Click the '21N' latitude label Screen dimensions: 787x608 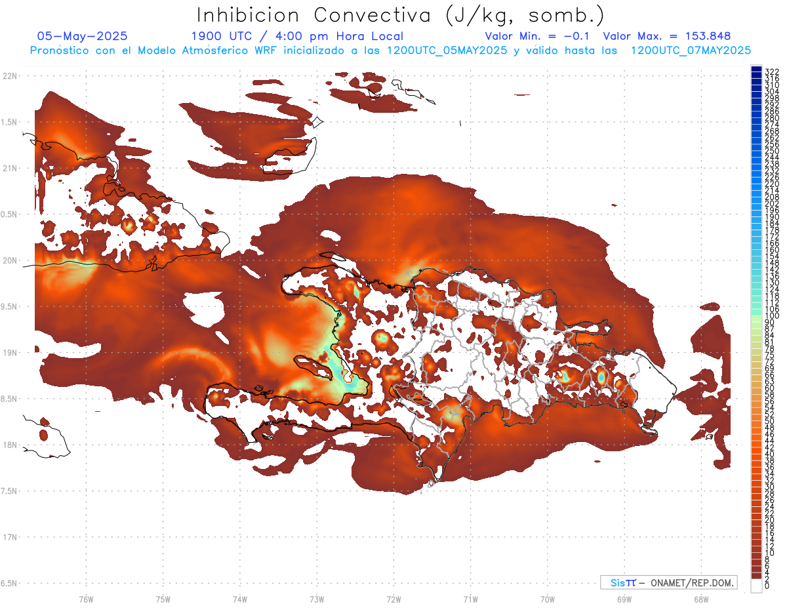tap(10, 168)
